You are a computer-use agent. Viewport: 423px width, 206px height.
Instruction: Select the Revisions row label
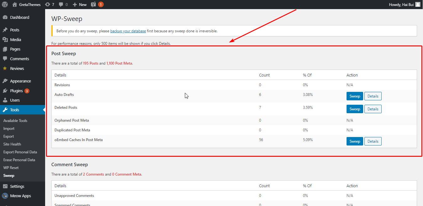62,85
